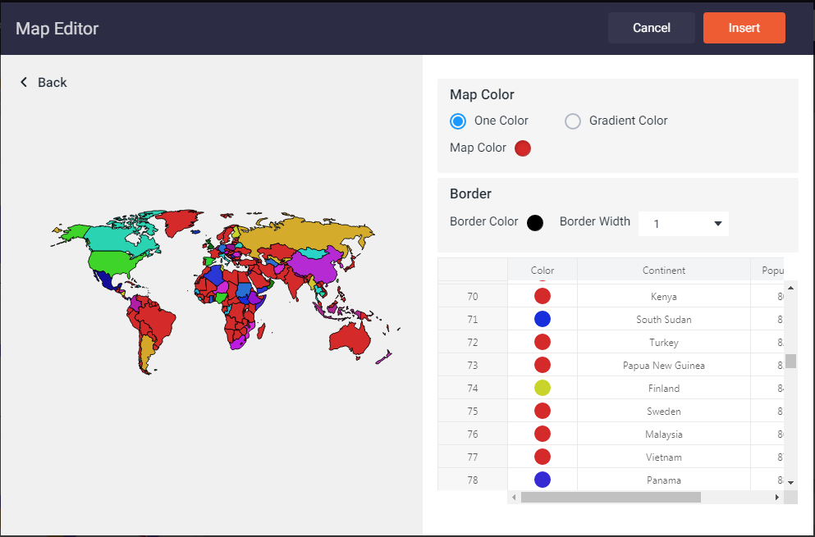
Task: Select the Gradient Color radio option
Action: 573,121
